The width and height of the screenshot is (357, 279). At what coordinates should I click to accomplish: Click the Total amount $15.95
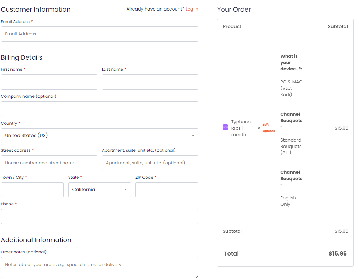pyautogui.click(x=337, y=254)
